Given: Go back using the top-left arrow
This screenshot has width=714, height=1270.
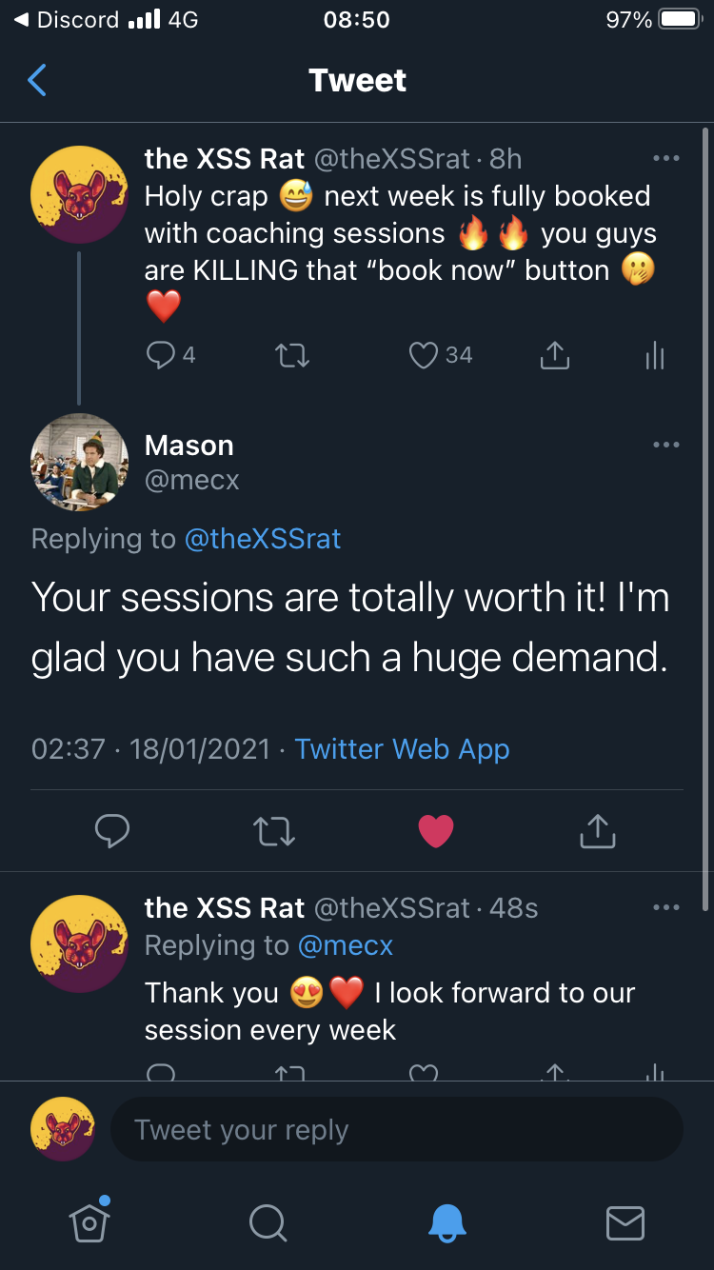Looking at the screenshot, I should 37,81.
